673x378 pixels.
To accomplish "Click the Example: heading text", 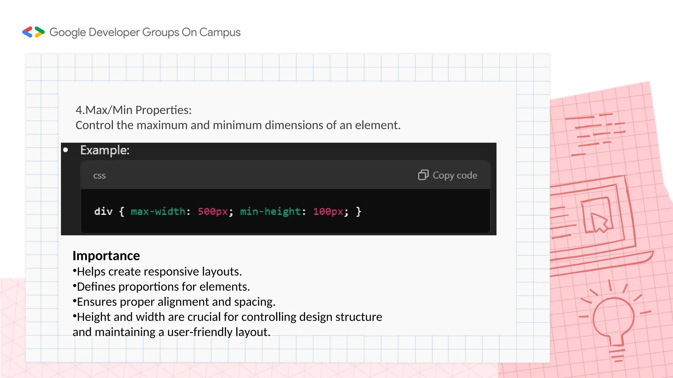I will pyautogui.click(x=105, y=150).
